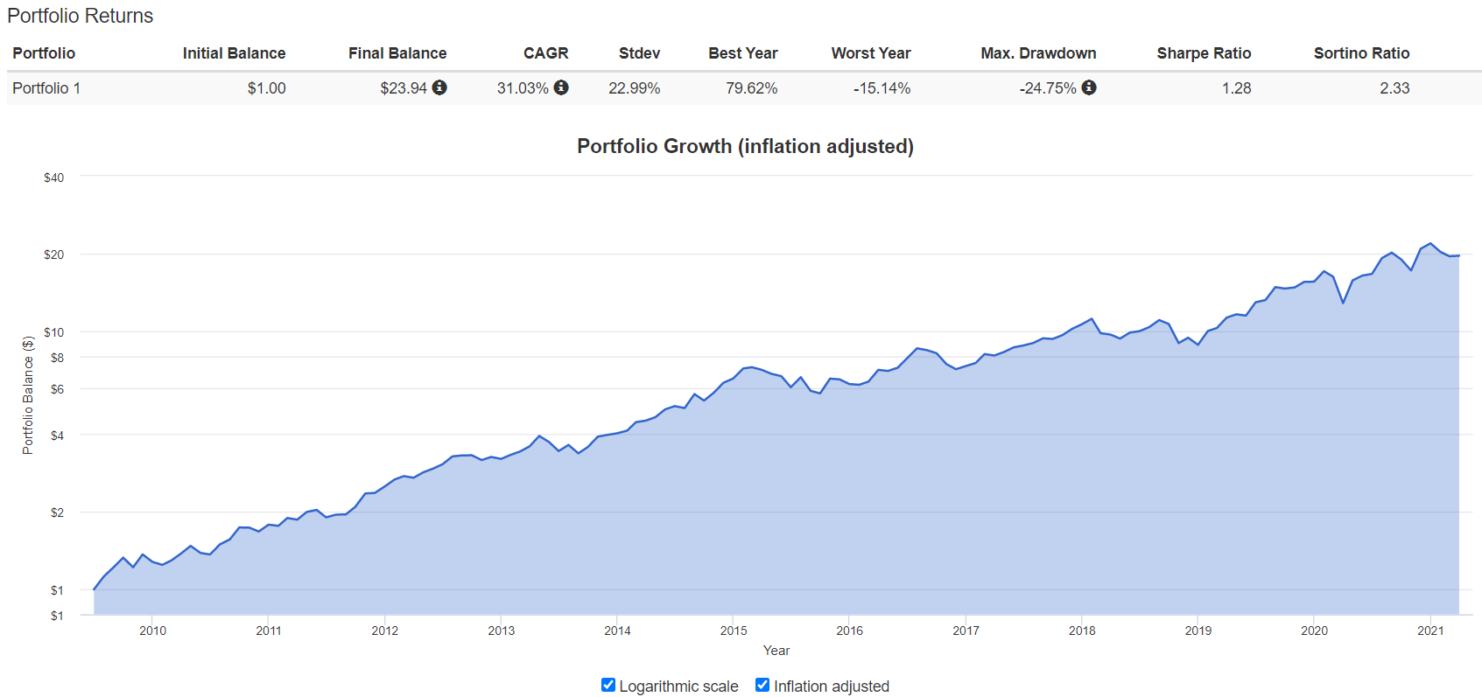This screenshot has height=697, width=1482.
Task: Click the Stdev column header
Action: coord(639,53)
